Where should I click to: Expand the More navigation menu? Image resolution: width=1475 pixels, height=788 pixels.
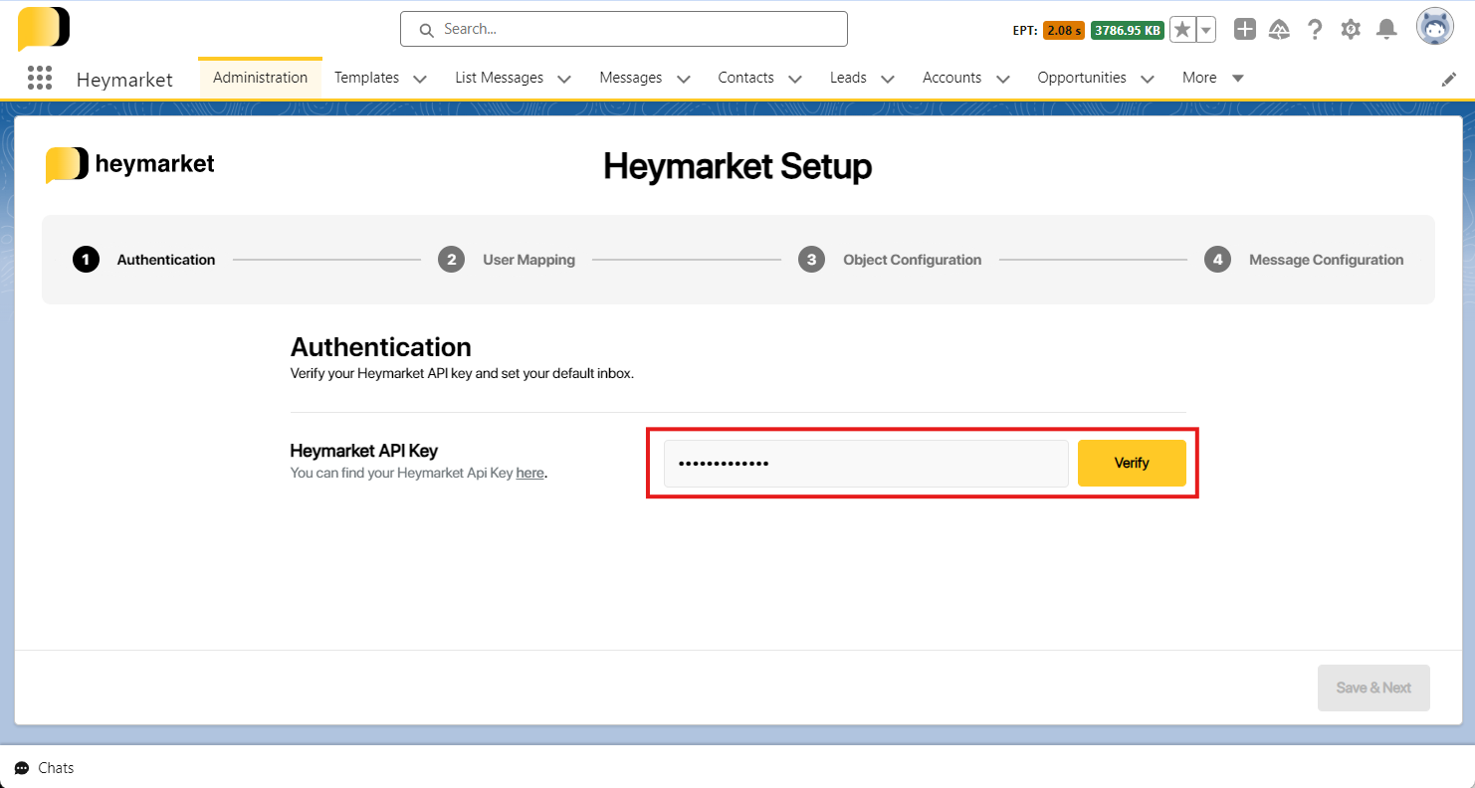click(x=1213, y=78)
